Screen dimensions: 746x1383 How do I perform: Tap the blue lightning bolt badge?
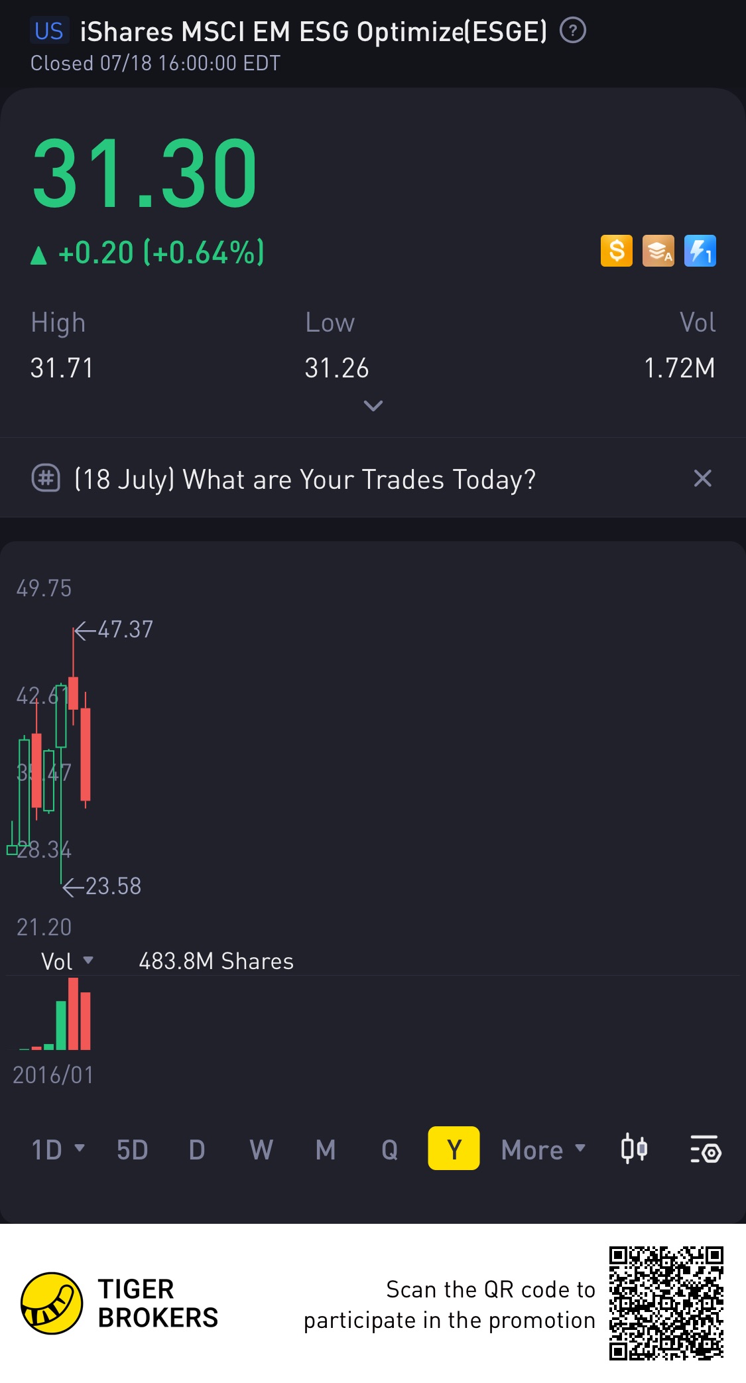pyautogui.click(x=700, y=251)
